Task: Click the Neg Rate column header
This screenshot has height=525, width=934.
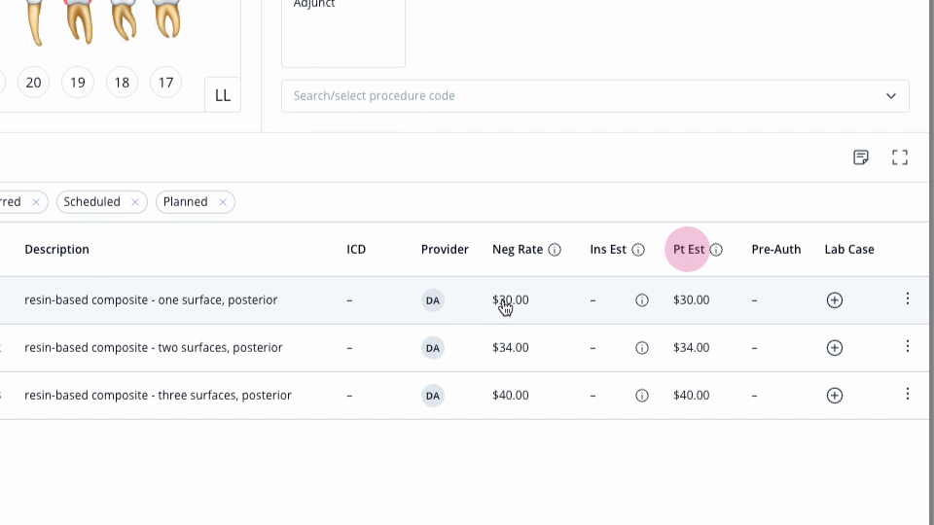Action: coord(518,250)
